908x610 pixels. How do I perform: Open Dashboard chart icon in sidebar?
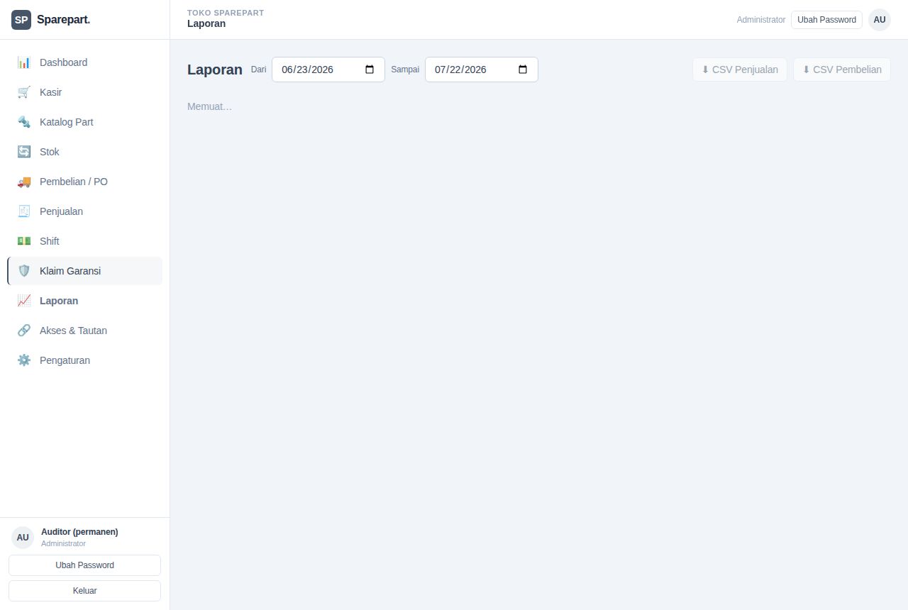click(x=24, y=62)
